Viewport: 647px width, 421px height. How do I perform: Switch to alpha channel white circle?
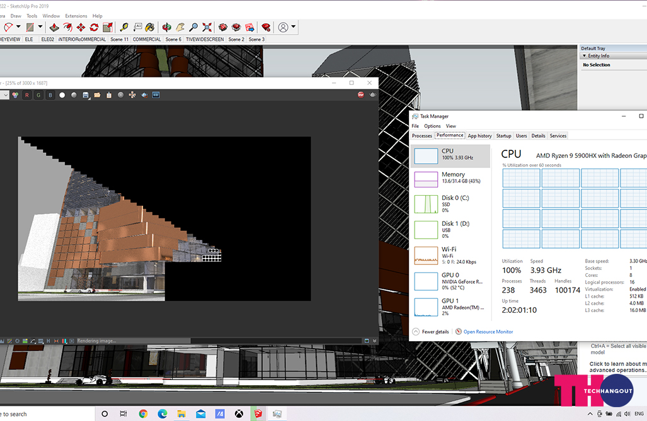[62, 95]
